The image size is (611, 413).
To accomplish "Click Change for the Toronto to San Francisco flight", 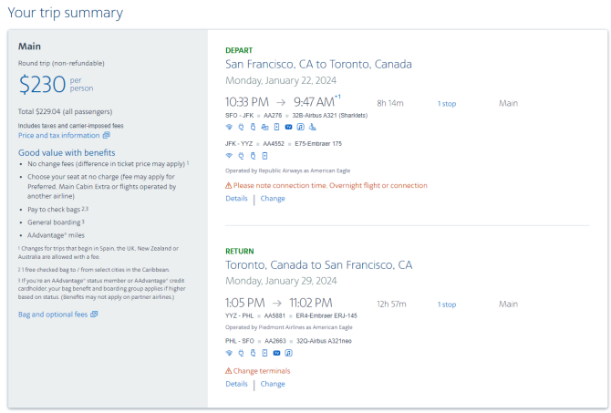I will tap(273, 384).
